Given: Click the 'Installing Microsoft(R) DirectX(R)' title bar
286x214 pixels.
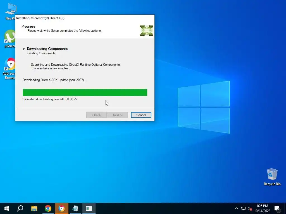Looking at the screenshot, I should click(x=85, y=18).
